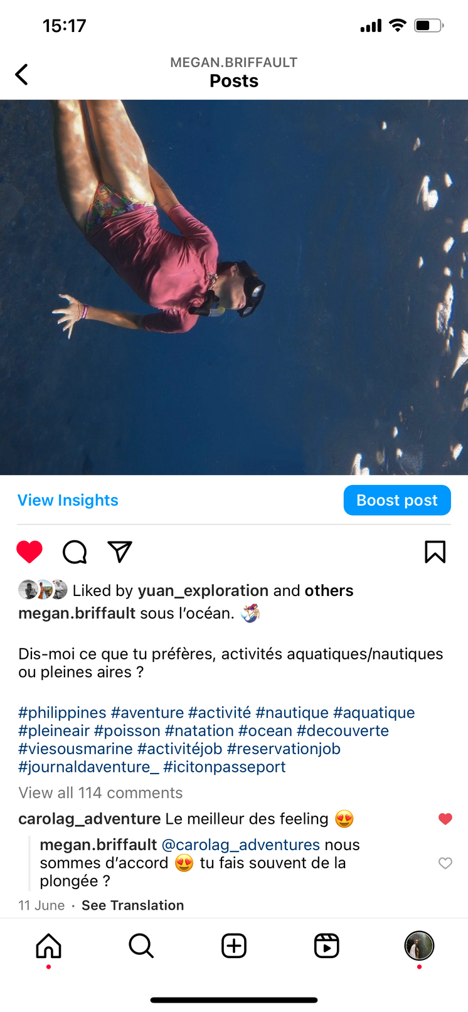Unlike carolag_adventure's comment
Image resolution: width=468 pixels, height=1012 pixels.
(x=445, y=819)
